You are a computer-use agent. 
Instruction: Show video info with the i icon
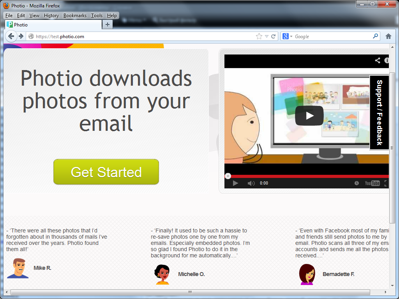(x=387, y=60)
